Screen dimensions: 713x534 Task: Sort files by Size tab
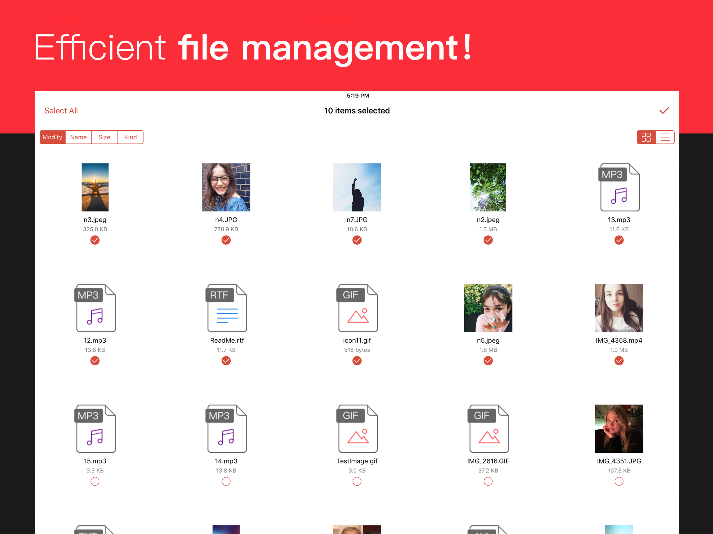(x=104, y=137)
